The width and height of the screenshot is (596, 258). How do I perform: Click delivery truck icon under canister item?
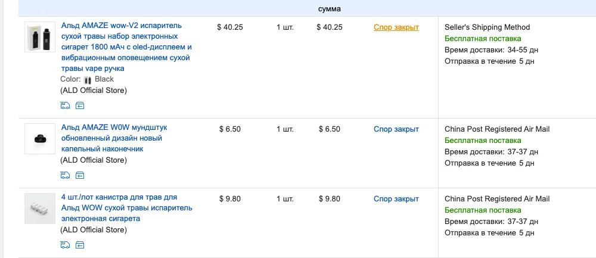65,244
